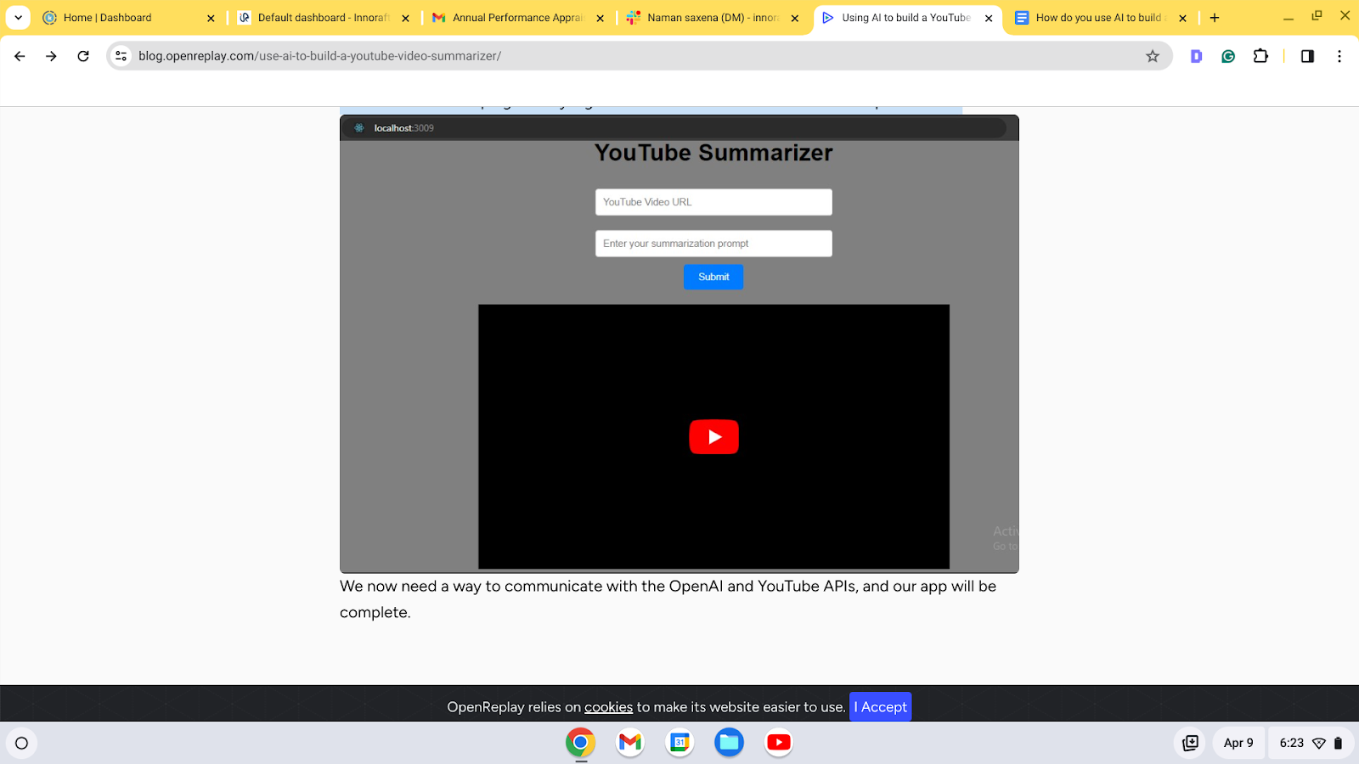Open the tab search dropdown arrow

click(x=18, y=17)
